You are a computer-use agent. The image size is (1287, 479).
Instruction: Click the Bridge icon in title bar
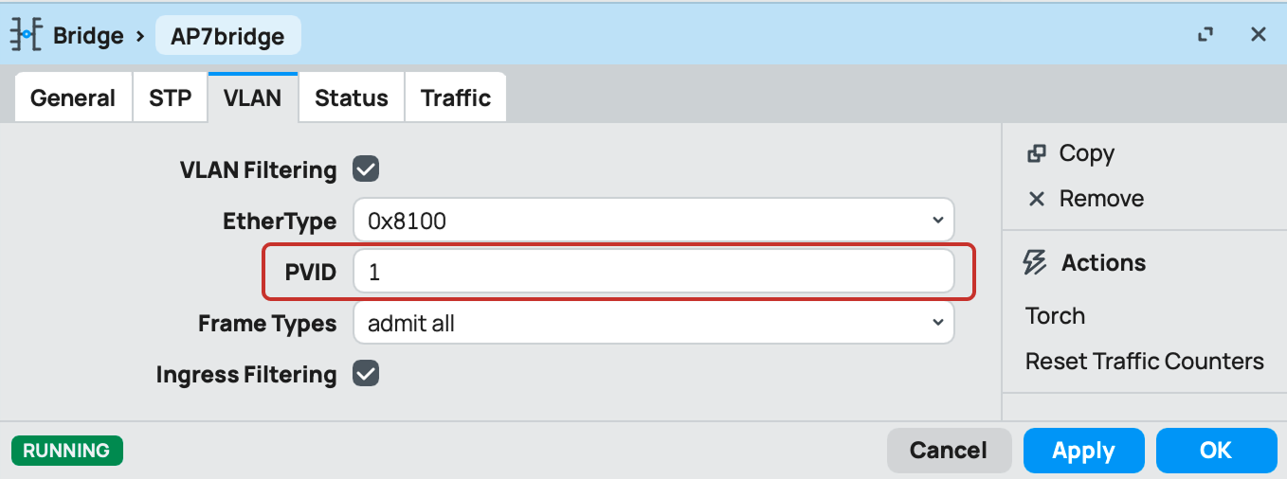26,36
